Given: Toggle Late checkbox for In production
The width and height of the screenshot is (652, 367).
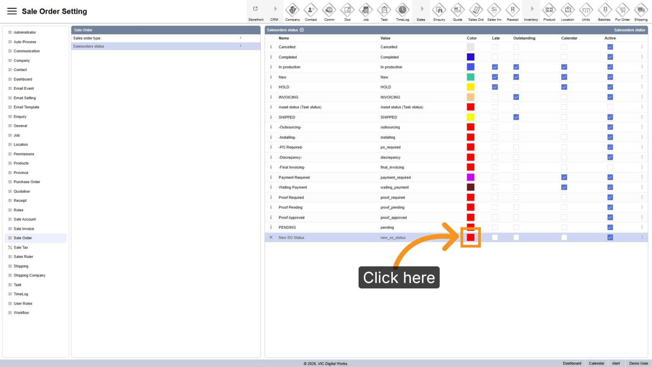Looking at the screenshot, I should click(495, 67).
